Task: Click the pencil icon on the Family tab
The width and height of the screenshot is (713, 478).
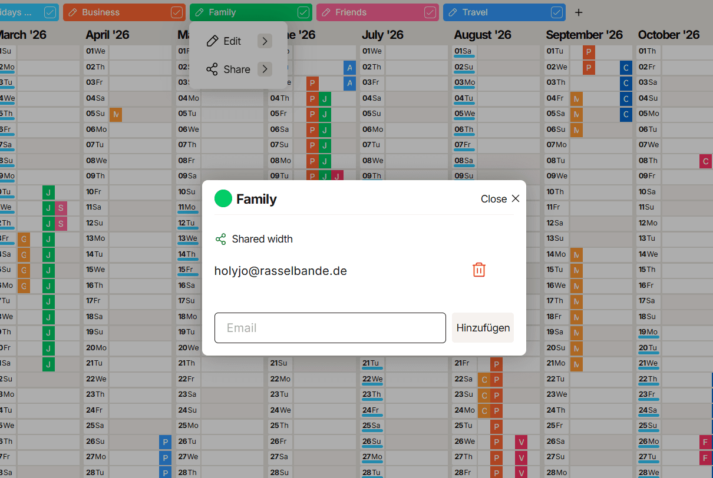Action: point(200,12)
